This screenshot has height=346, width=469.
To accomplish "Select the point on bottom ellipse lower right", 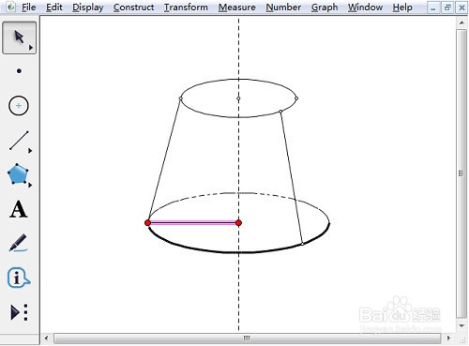I will [302, 244].
